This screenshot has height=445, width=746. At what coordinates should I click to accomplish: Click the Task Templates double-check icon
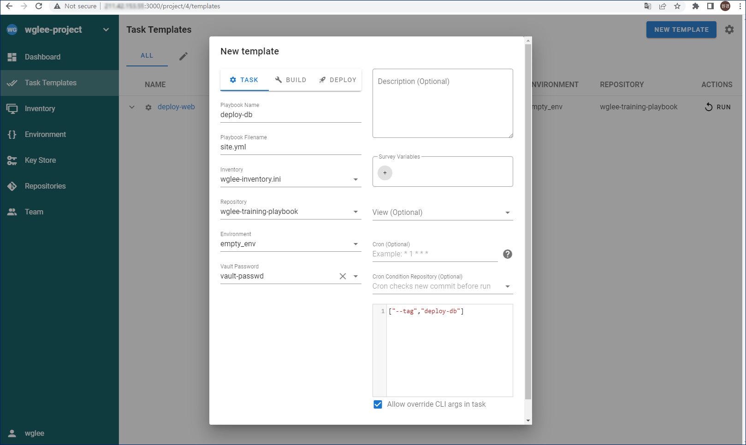click(12, 83)
